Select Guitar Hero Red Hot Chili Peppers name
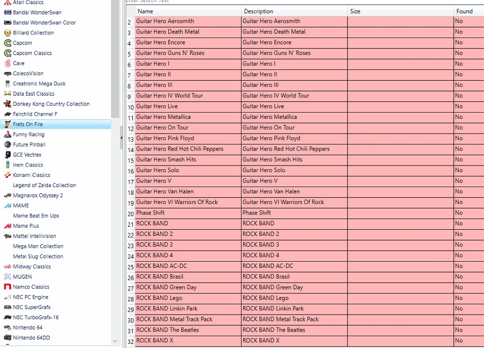Image resolution: width=484 pixels, height=348 pixels. (x=188, y=149)
